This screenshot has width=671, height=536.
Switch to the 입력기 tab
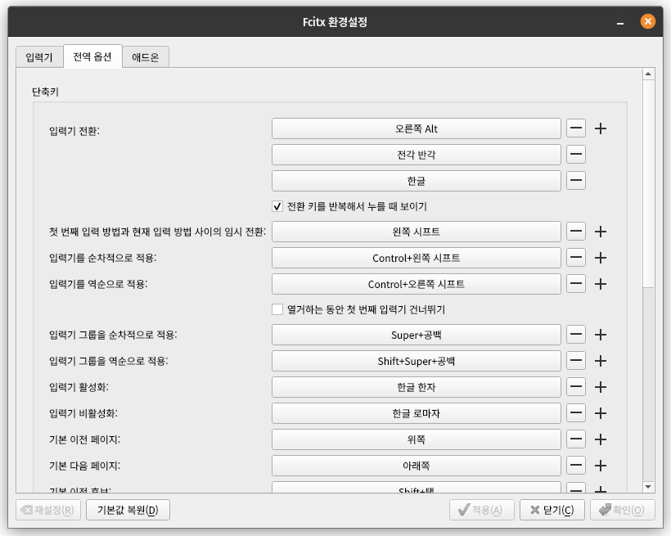(x=39, y=57)
